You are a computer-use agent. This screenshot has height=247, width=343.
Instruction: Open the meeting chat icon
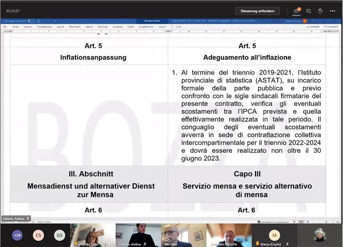click(309, 11)
